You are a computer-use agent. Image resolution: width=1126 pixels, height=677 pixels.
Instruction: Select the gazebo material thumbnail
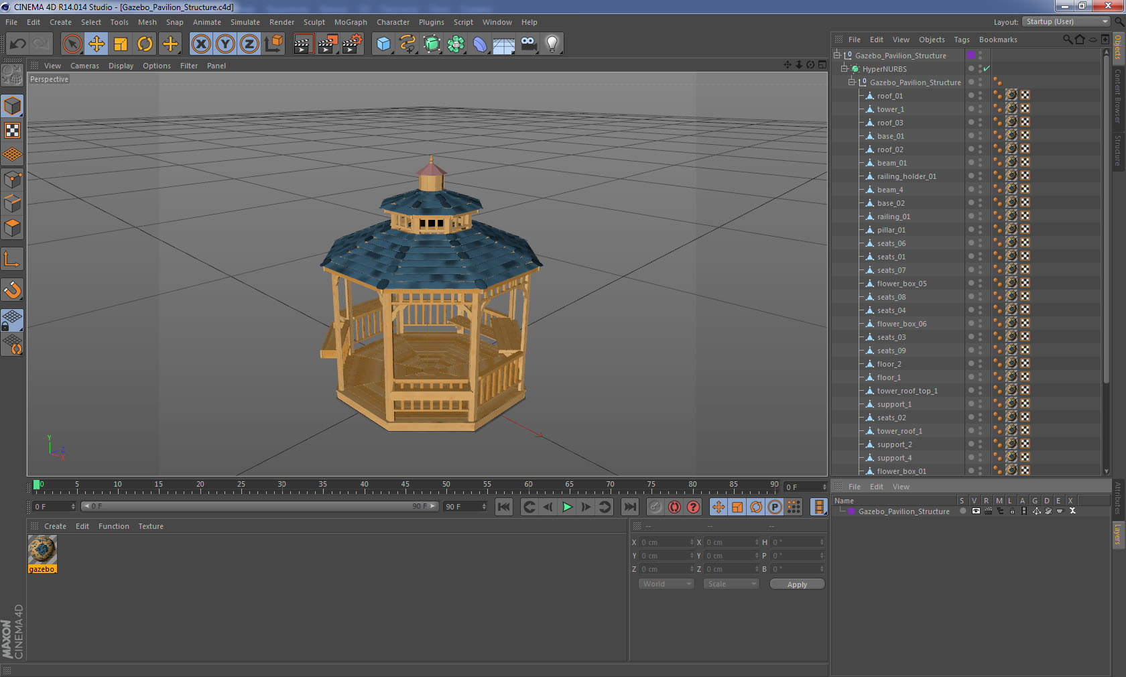click(x=42, y=550)
